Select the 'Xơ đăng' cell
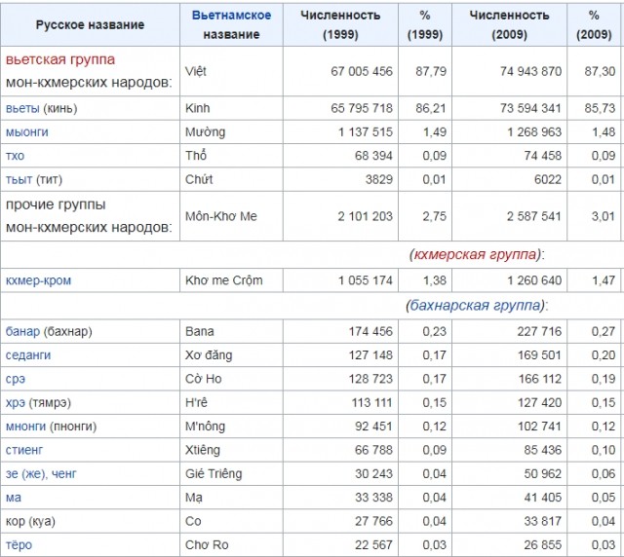 (x=231, y=355)
